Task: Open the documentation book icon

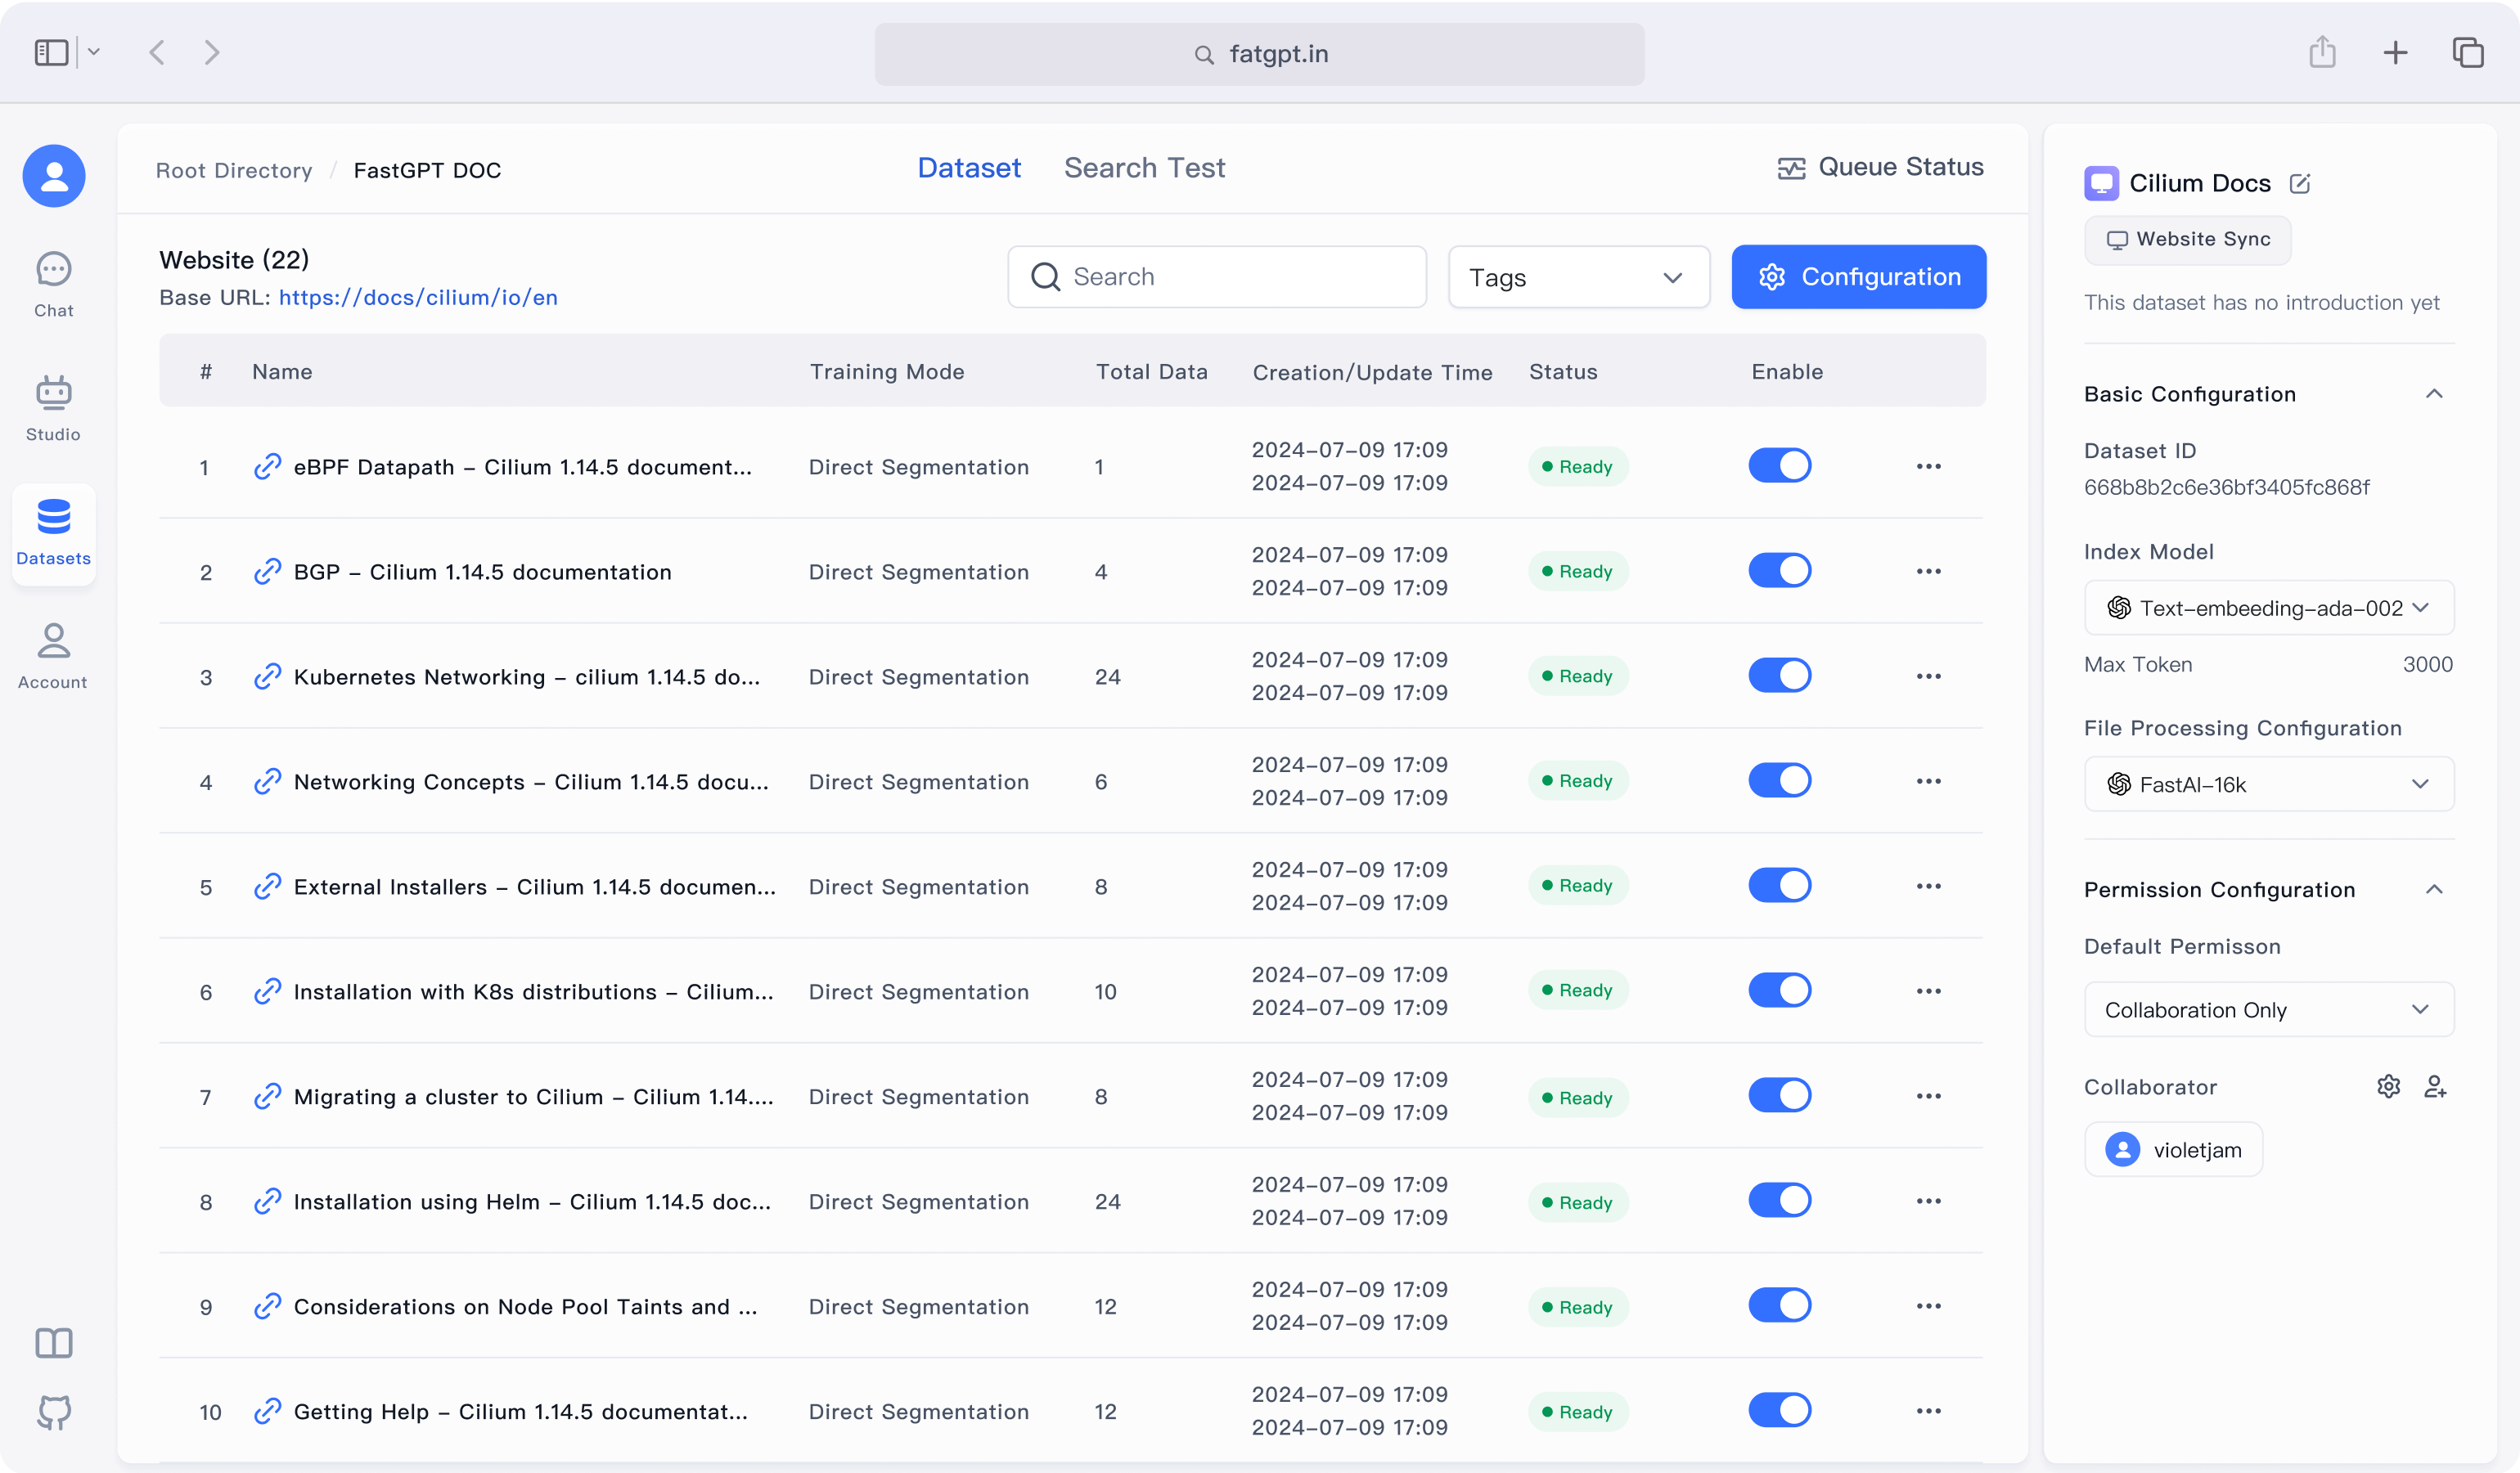Action: pyautogui.click(x=54, y=1342)
